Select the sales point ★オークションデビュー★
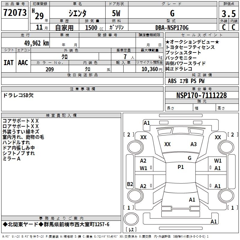The width and height of the screenshot is (240, 240). [x=192, y=42]
